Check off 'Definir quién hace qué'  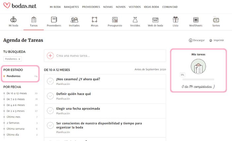tap(50, 96)
